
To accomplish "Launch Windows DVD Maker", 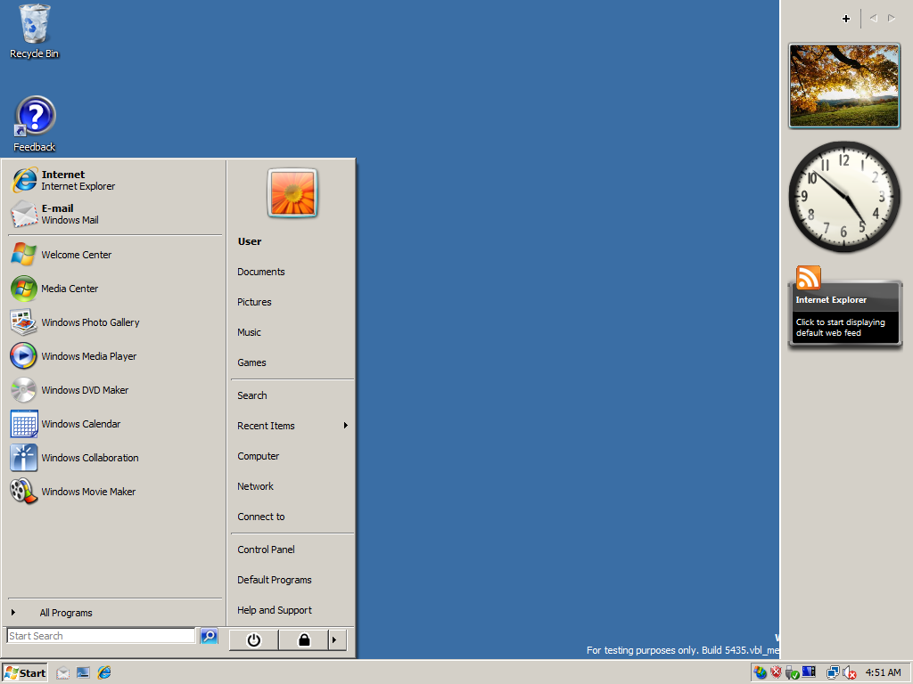I will 85,390.
